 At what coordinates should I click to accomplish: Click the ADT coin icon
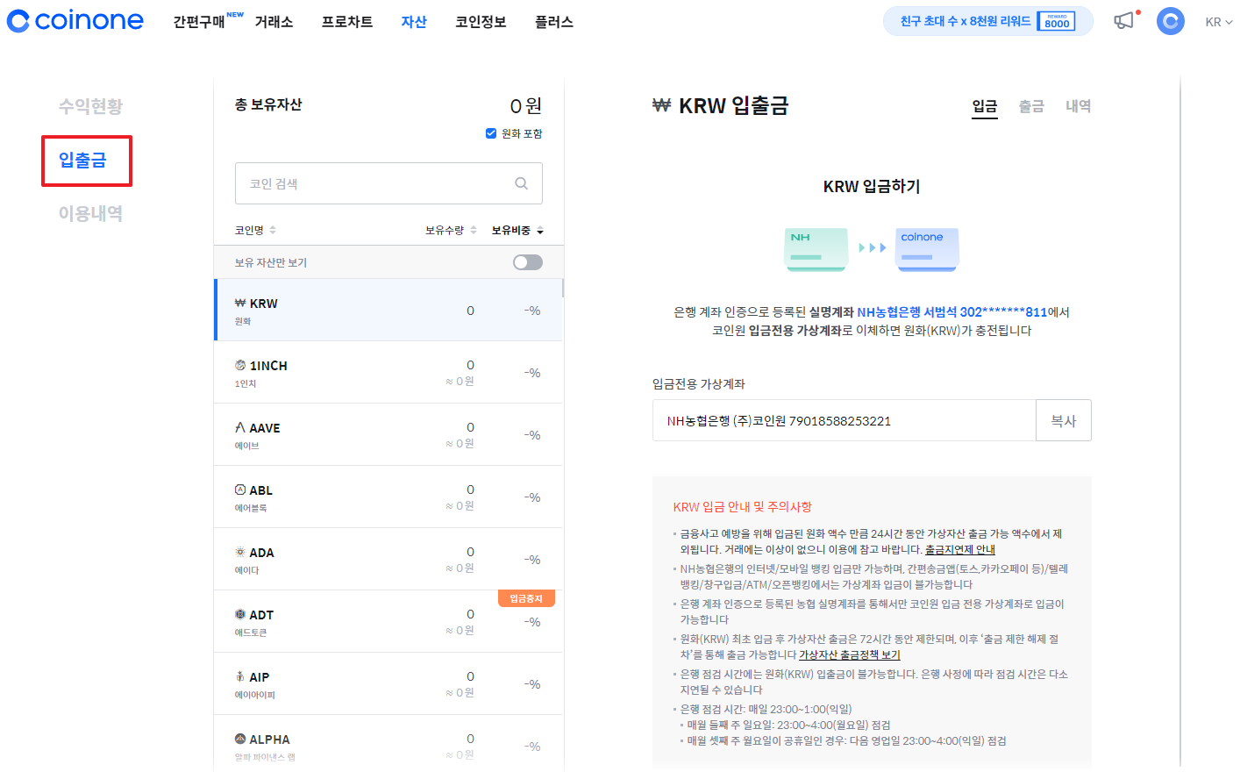pyautogui.click(x=240, y=614)
